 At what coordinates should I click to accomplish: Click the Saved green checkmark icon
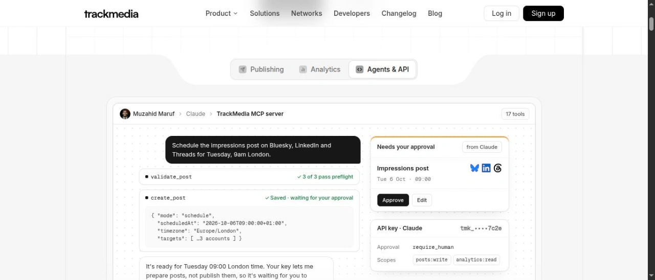267,198
